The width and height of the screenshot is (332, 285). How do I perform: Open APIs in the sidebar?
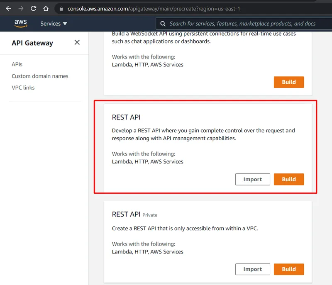click(x=17, y=64)
